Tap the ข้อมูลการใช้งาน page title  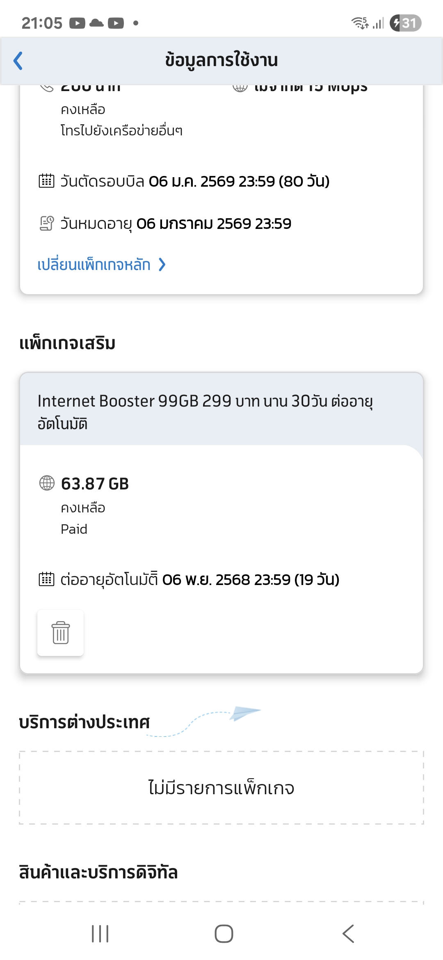coord(221,60)
